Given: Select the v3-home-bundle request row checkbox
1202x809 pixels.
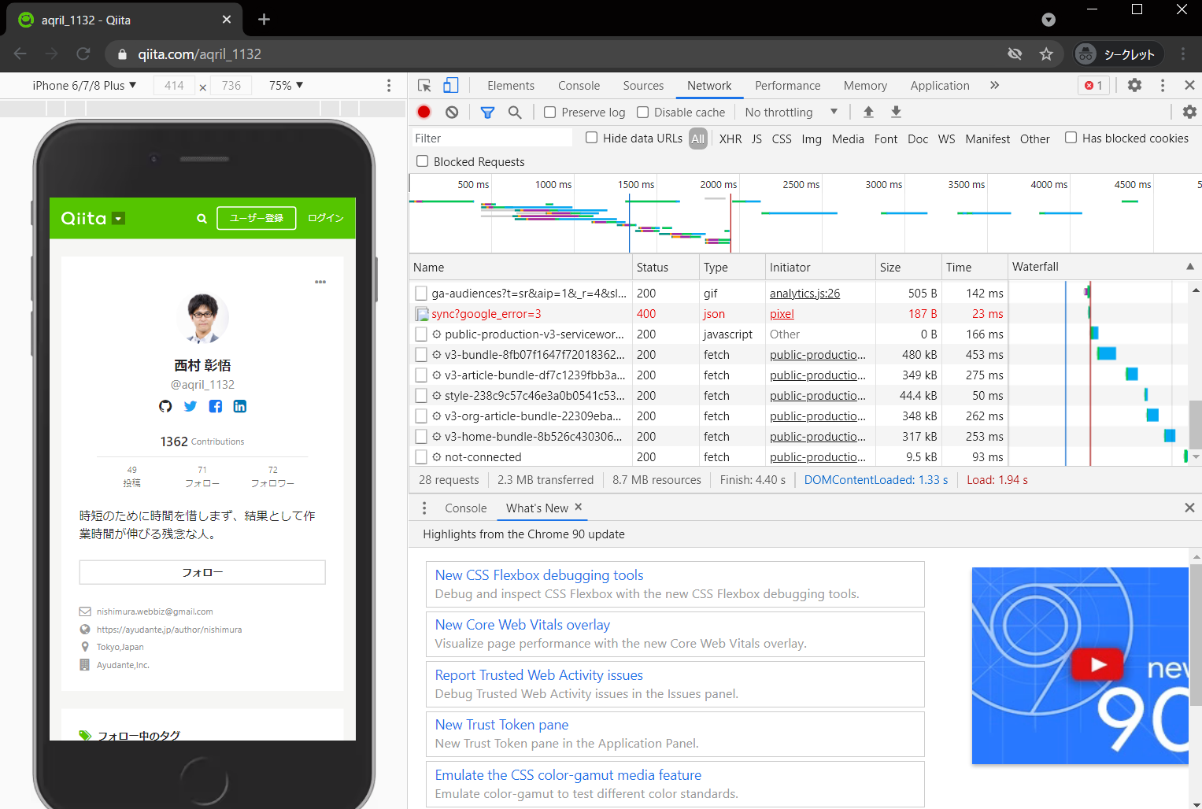Looking at the screenshot, I should click(421, 437).
